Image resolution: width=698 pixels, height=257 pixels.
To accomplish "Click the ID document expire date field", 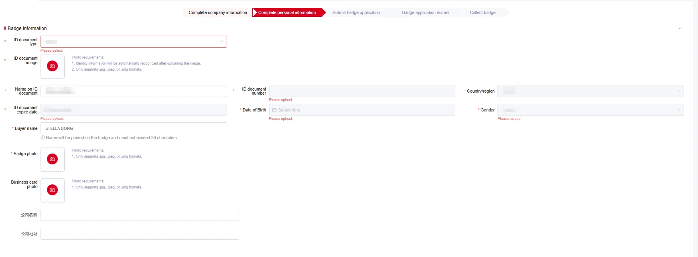I will [x=134, y=110].
